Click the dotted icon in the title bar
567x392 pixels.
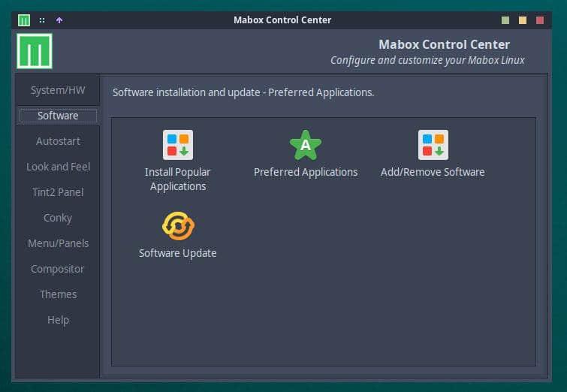click(x=42, y=20)
